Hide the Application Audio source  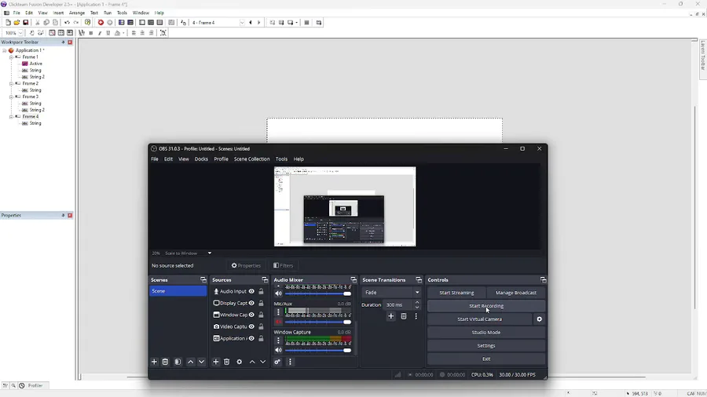(x=251, y=338)
